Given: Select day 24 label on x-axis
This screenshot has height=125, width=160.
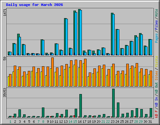Looking at the screenshot, I should [117, 122].
